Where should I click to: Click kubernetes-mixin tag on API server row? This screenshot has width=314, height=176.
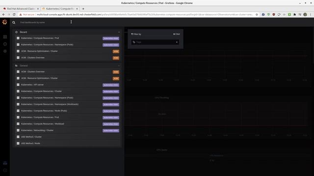[111, 85]
